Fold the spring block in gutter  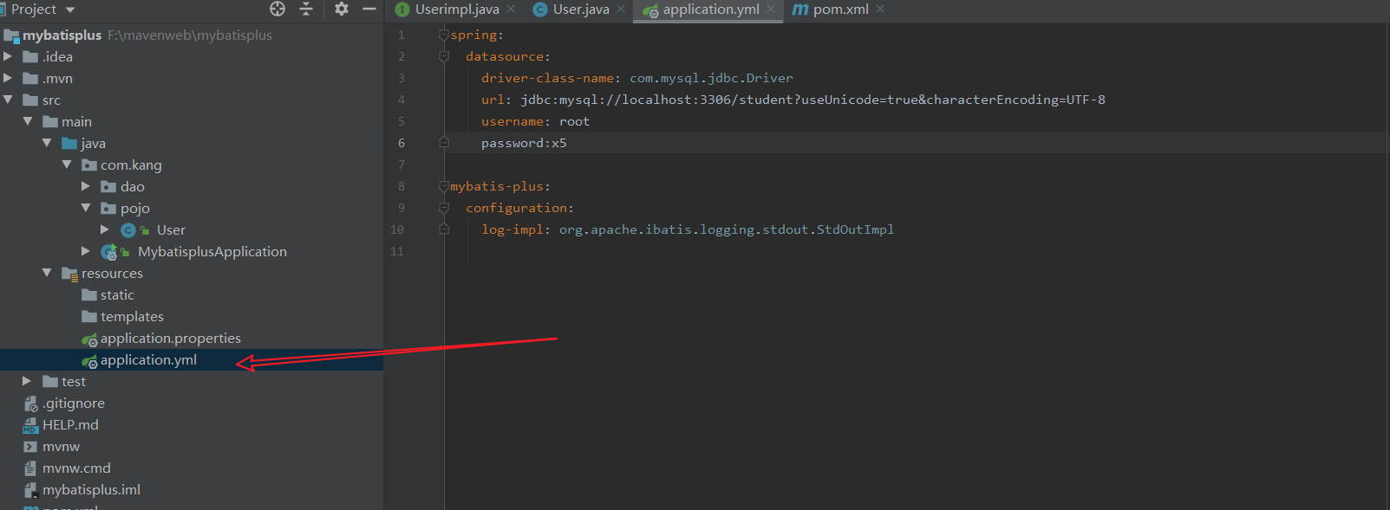pyautogui.click(x=443, y=35)
